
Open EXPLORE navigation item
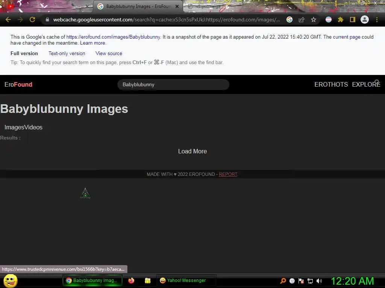pos(366,84)
